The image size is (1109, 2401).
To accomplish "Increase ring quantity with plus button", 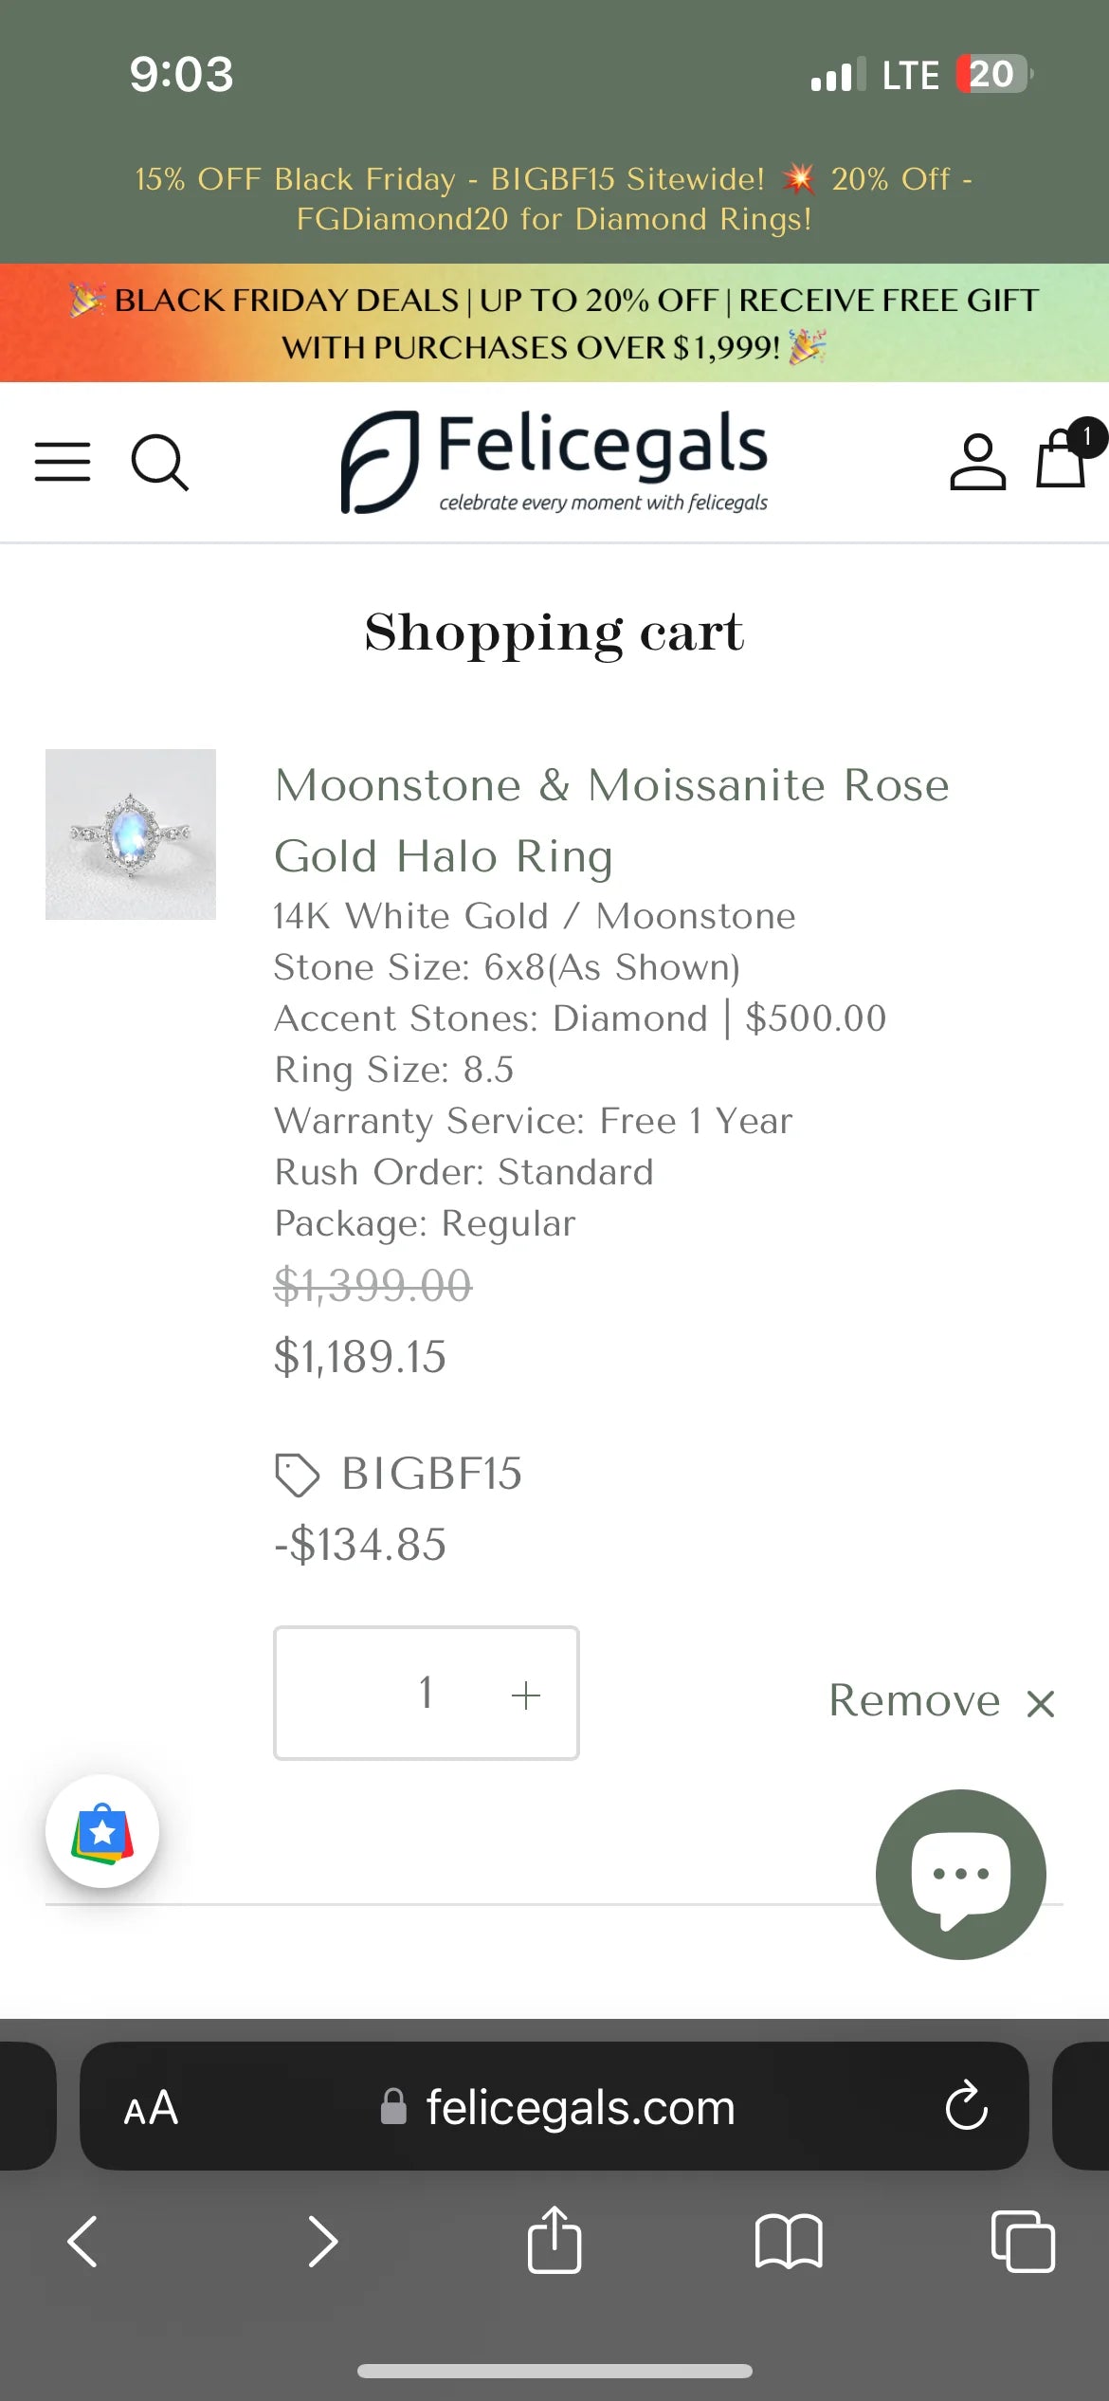I will click(x=525, y=1695).
